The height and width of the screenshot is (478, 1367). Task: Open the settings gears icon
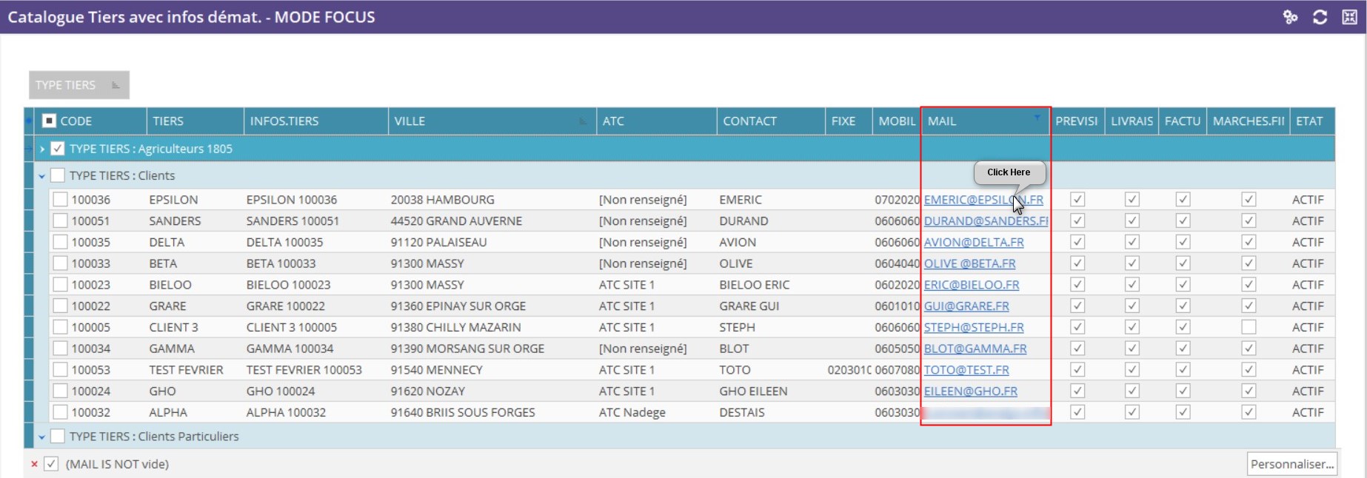coord(1290,17)
